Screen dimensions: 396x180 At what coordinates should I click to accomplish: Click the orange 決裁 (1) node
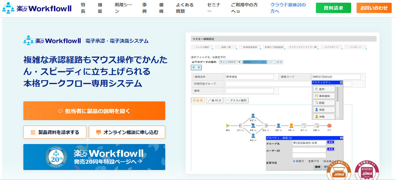pyautogui.click(x=291, y=126)
